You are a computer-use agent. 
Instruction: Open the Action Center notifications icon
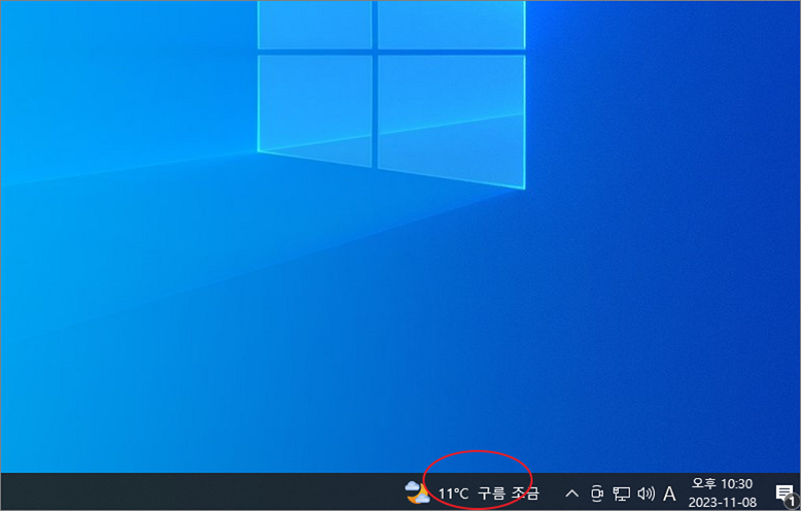784,493
